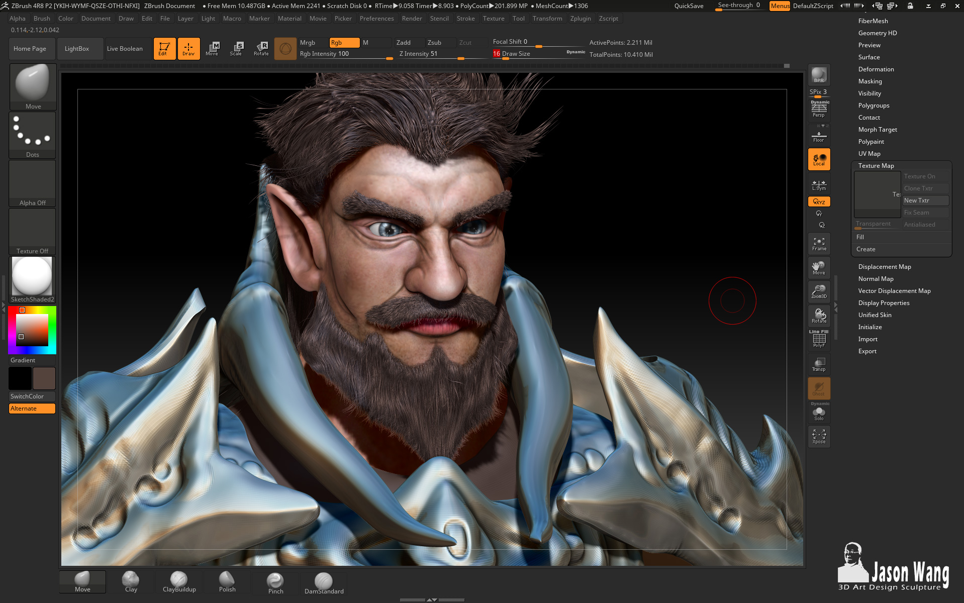Click the Xpose icon
Viewport: 964px width, 603px height.
tap(819, 437)
